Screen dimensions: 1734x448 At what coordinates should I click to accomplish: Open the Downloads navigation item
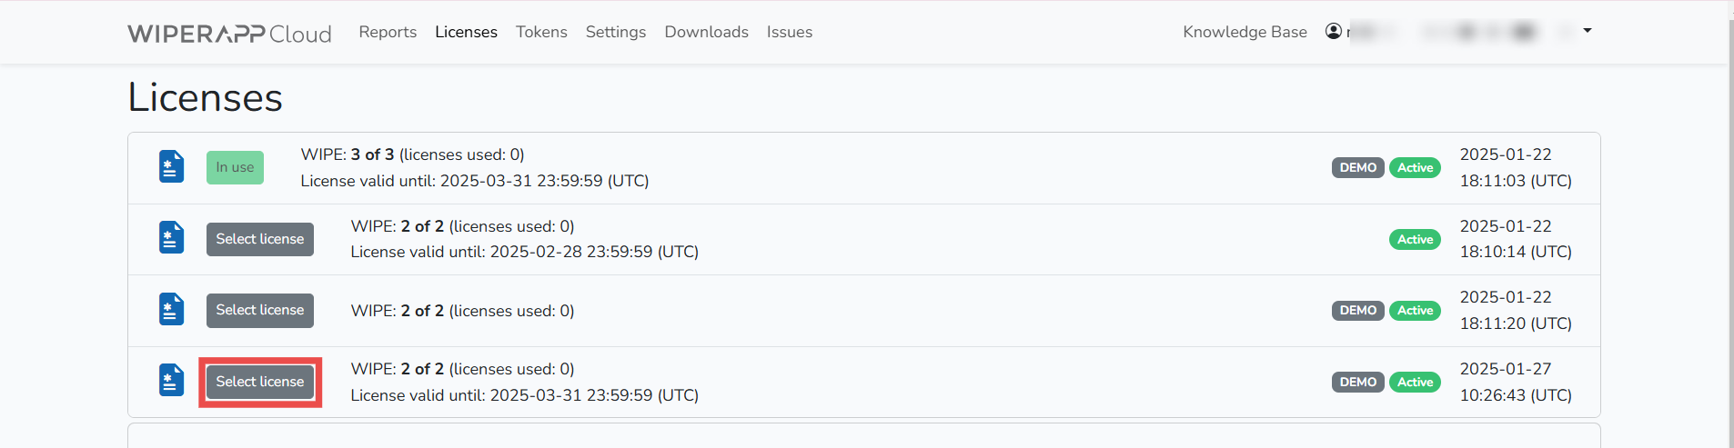[x=706, y=32]
